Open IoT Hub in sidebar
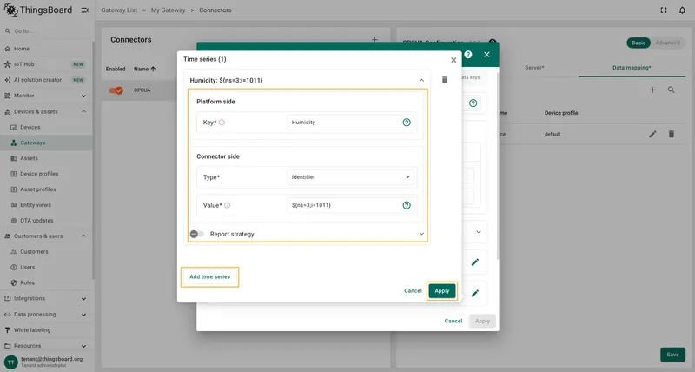This screenshot has height=372, width=695. [47, 64]
